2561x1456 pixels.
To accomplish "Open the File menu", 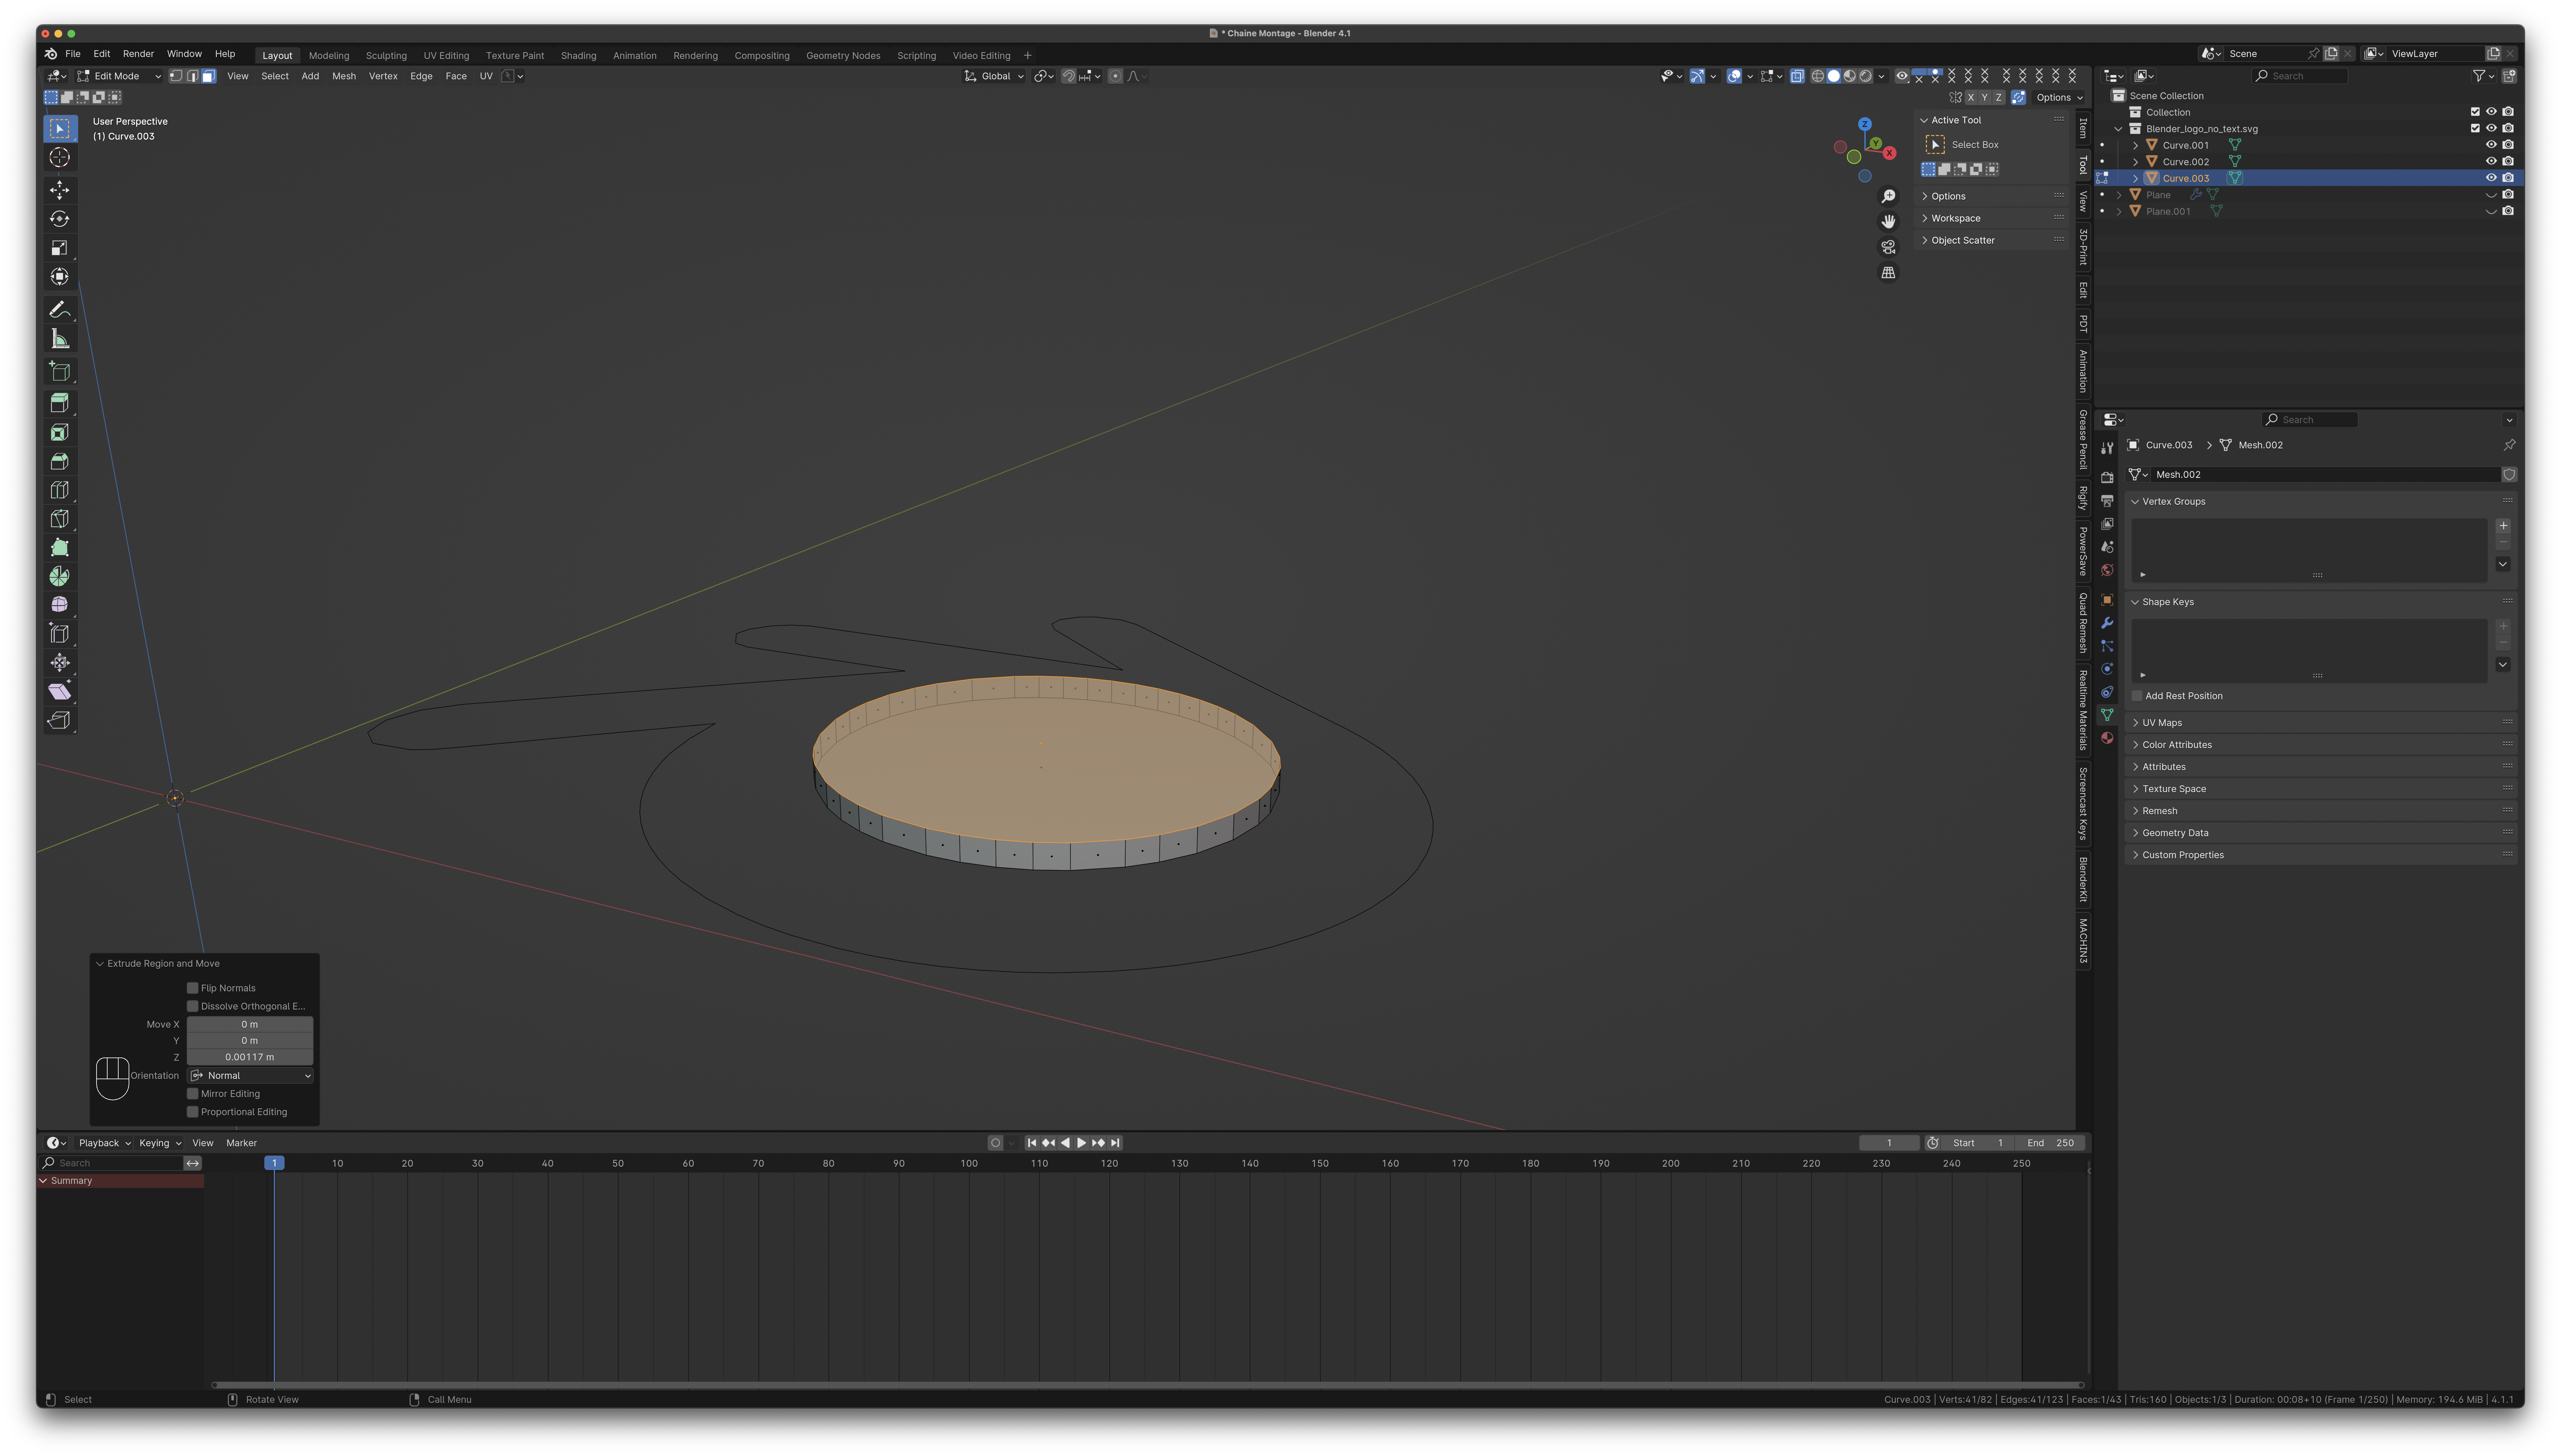I will click(73, 54).
